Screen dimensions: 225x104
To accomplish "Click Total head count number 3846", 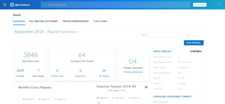I will tap(31, 55).
